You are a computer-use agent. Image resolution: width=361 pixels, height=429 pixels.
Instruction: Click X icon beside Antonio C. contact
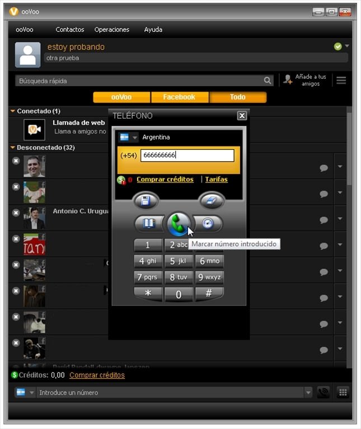point(16,213)
